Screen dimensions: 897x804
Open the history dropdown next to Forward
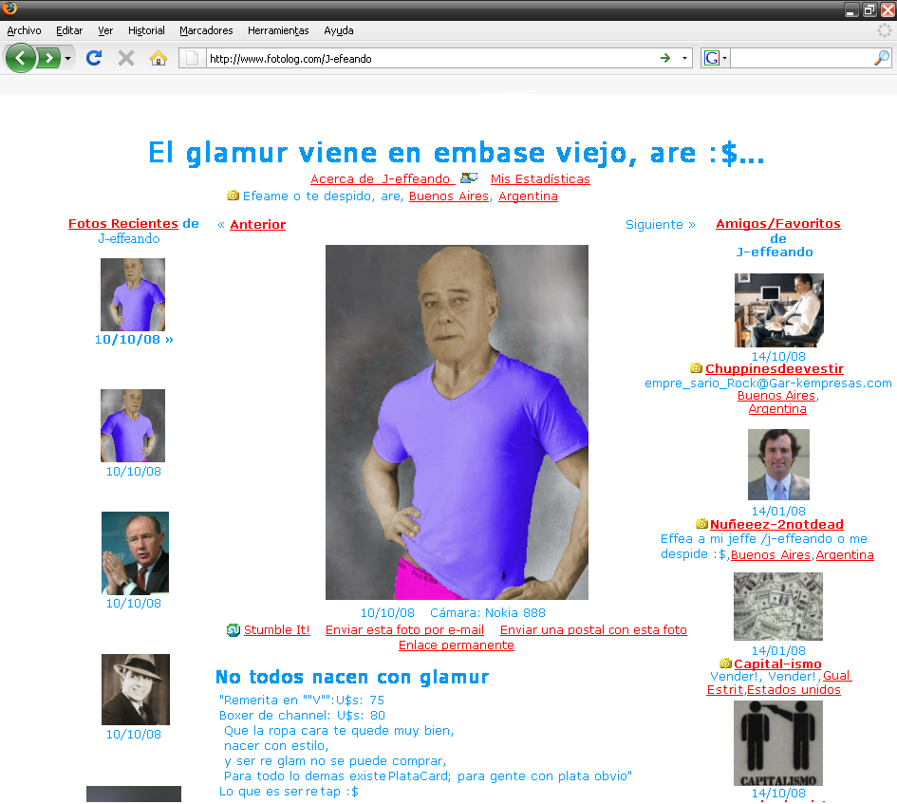click(x=67, y=58)
